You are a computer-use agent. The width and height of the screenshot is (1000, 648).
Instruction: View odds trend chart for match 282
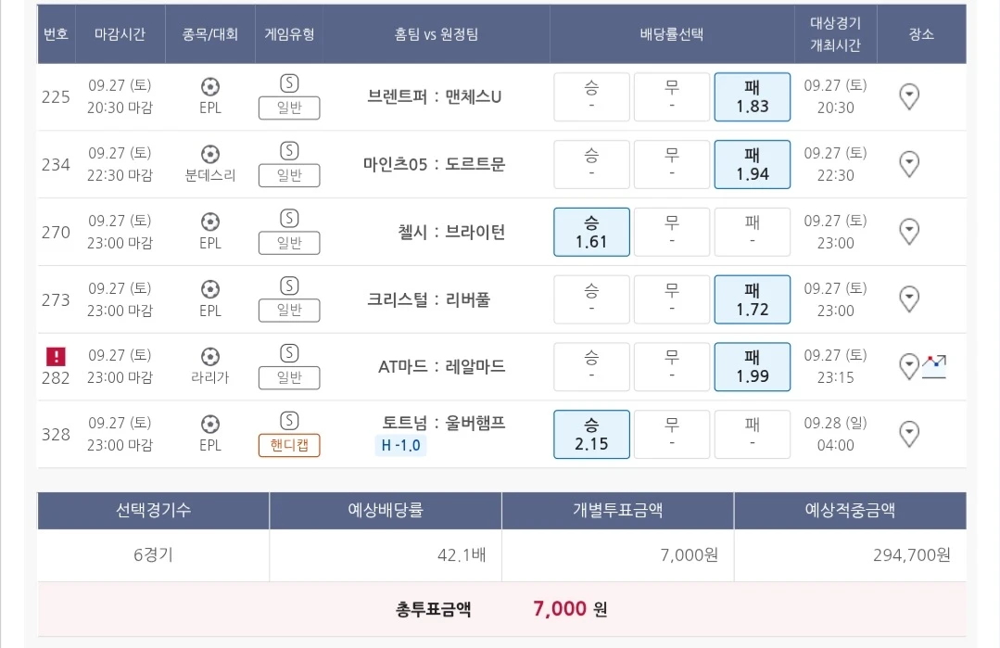[933, 365]
